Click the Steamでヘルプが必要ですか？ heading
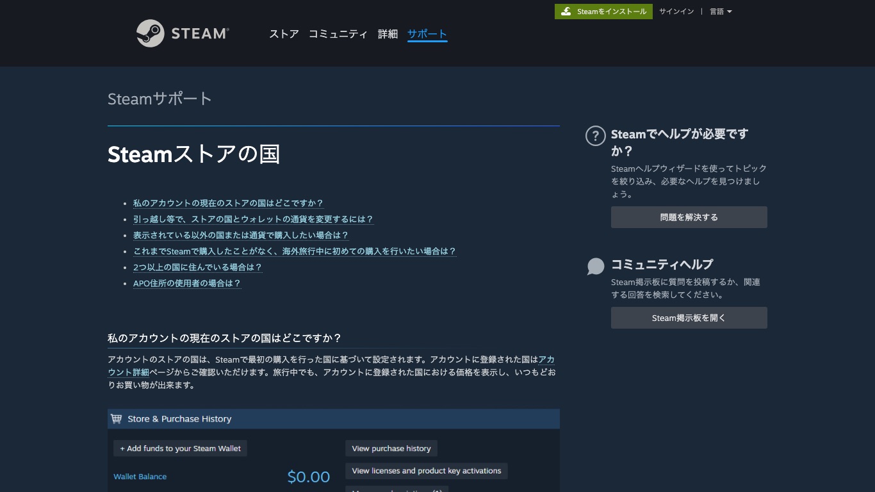Screen dimensions: 875x492 (x=680, y=142)
